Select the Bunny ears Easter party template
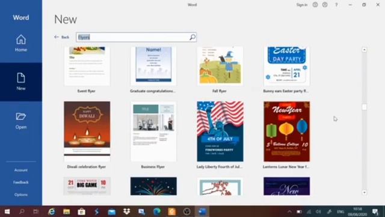The height and width of the screenshot is (217, 385). pyautogui.click(x=286, y=66)
